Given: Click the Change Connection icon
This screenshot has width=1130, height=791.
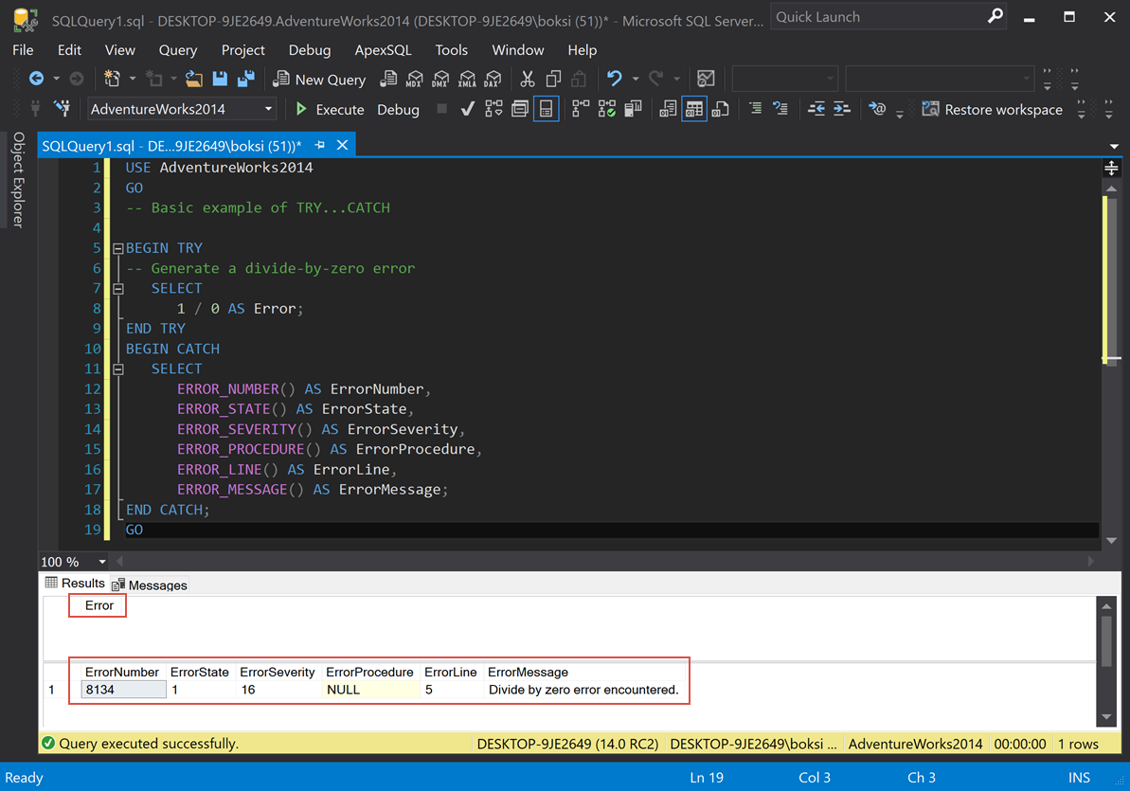Looking at the screenshot, I should click(x=63, y=109).
